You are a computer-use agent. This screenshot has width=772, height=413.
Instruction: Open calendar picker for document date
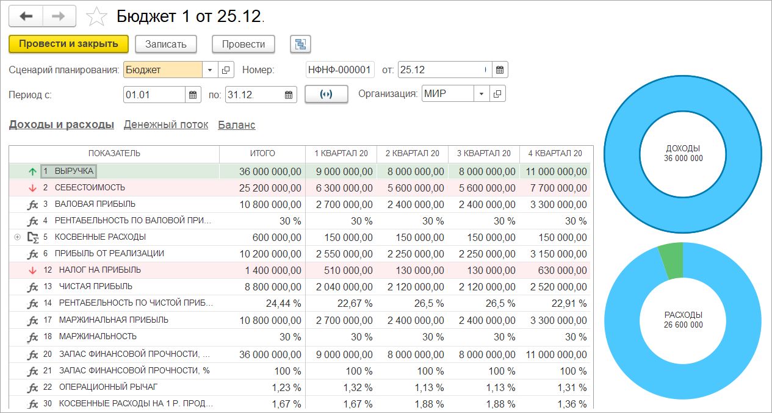pos(499,70)
